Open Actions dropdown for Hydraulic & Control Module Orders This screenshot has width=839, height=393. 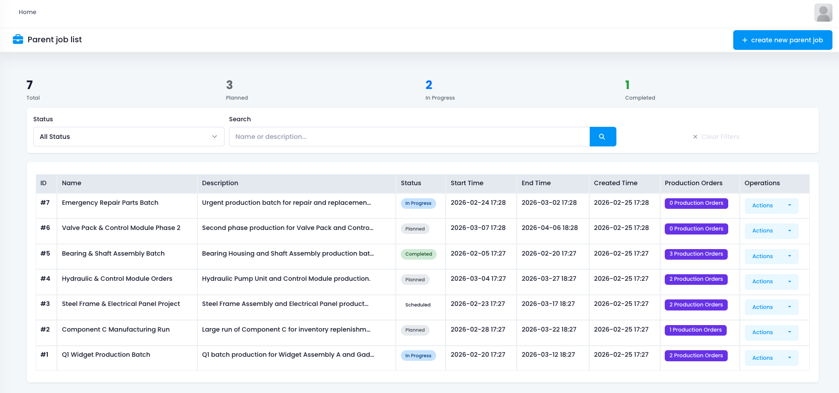coord(771,282)
